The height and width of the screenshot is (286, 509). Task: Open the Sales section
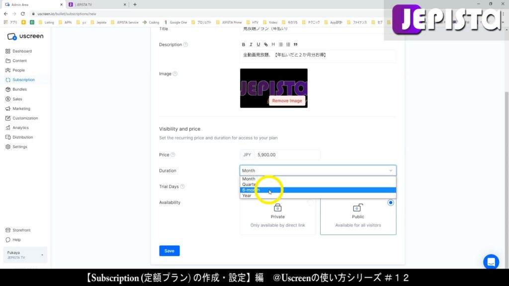point(17,99)
